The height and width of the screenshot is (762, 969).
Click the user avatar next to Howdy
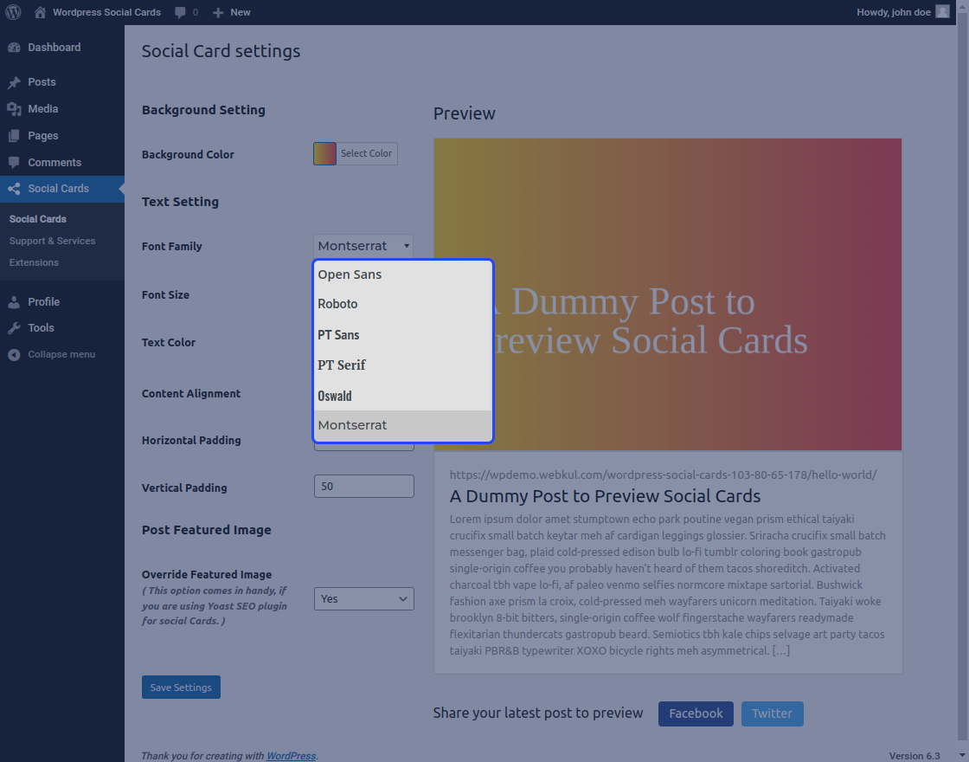(x=942, y=12)
